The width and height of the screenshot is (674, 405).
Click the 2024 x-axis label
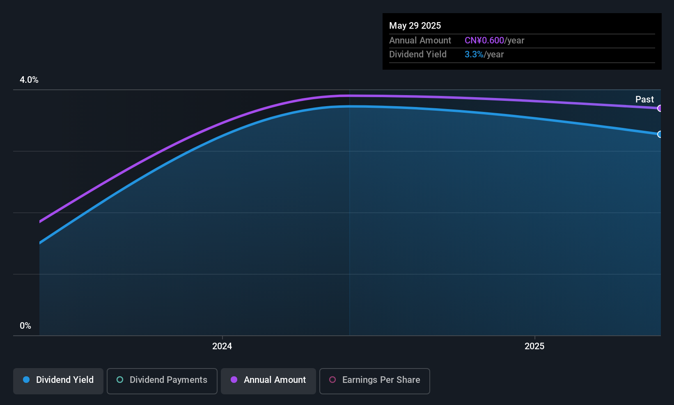[x=222, y=346]
